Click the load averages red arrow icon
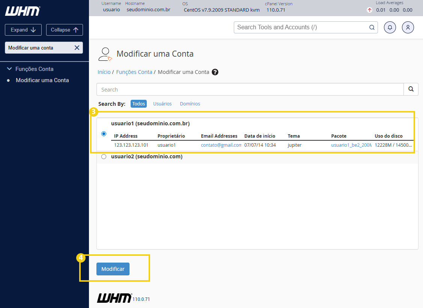Viewport: 423px width, 308px height. (370, 10)
